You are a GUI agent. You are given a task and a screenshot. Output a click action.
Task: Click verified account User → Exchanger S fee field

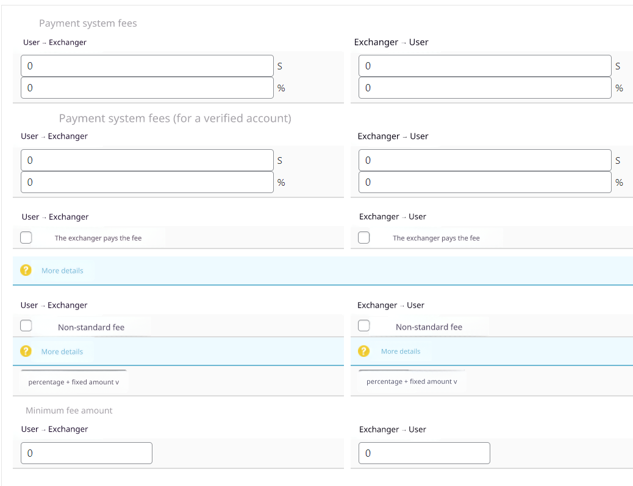[x=147, y=160]
